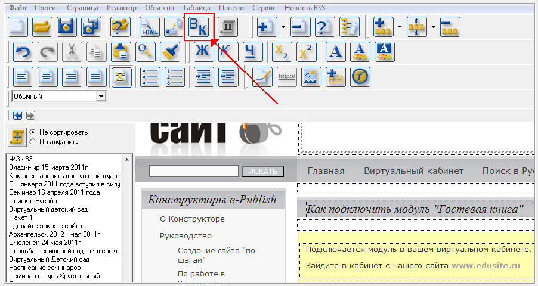Insert hyperlink with http:// icon

pos(287,77)
